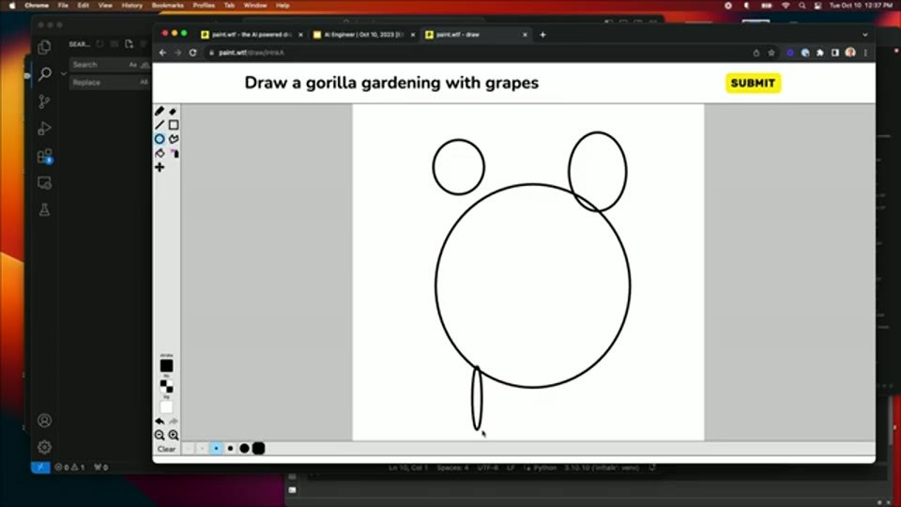Open VS Code Source Control view
The height and width of the screenshot is (507, 901).
tap(44, 101)
